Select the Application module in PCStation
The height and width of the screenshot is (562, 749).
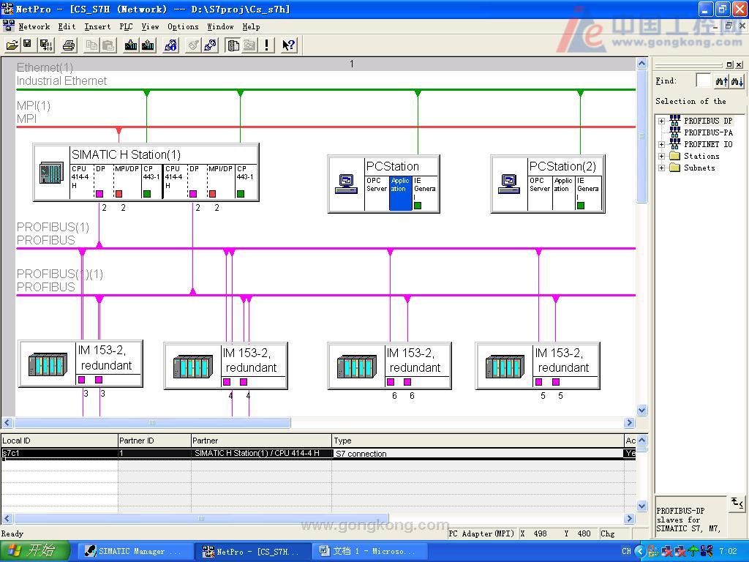click(400, 192)
